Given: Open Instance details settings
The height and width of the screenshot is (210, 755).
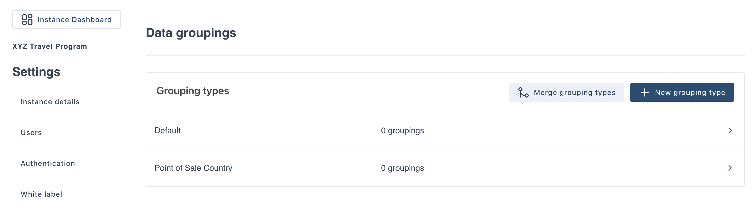Looking at the screenshot, I should pos(50,102).
